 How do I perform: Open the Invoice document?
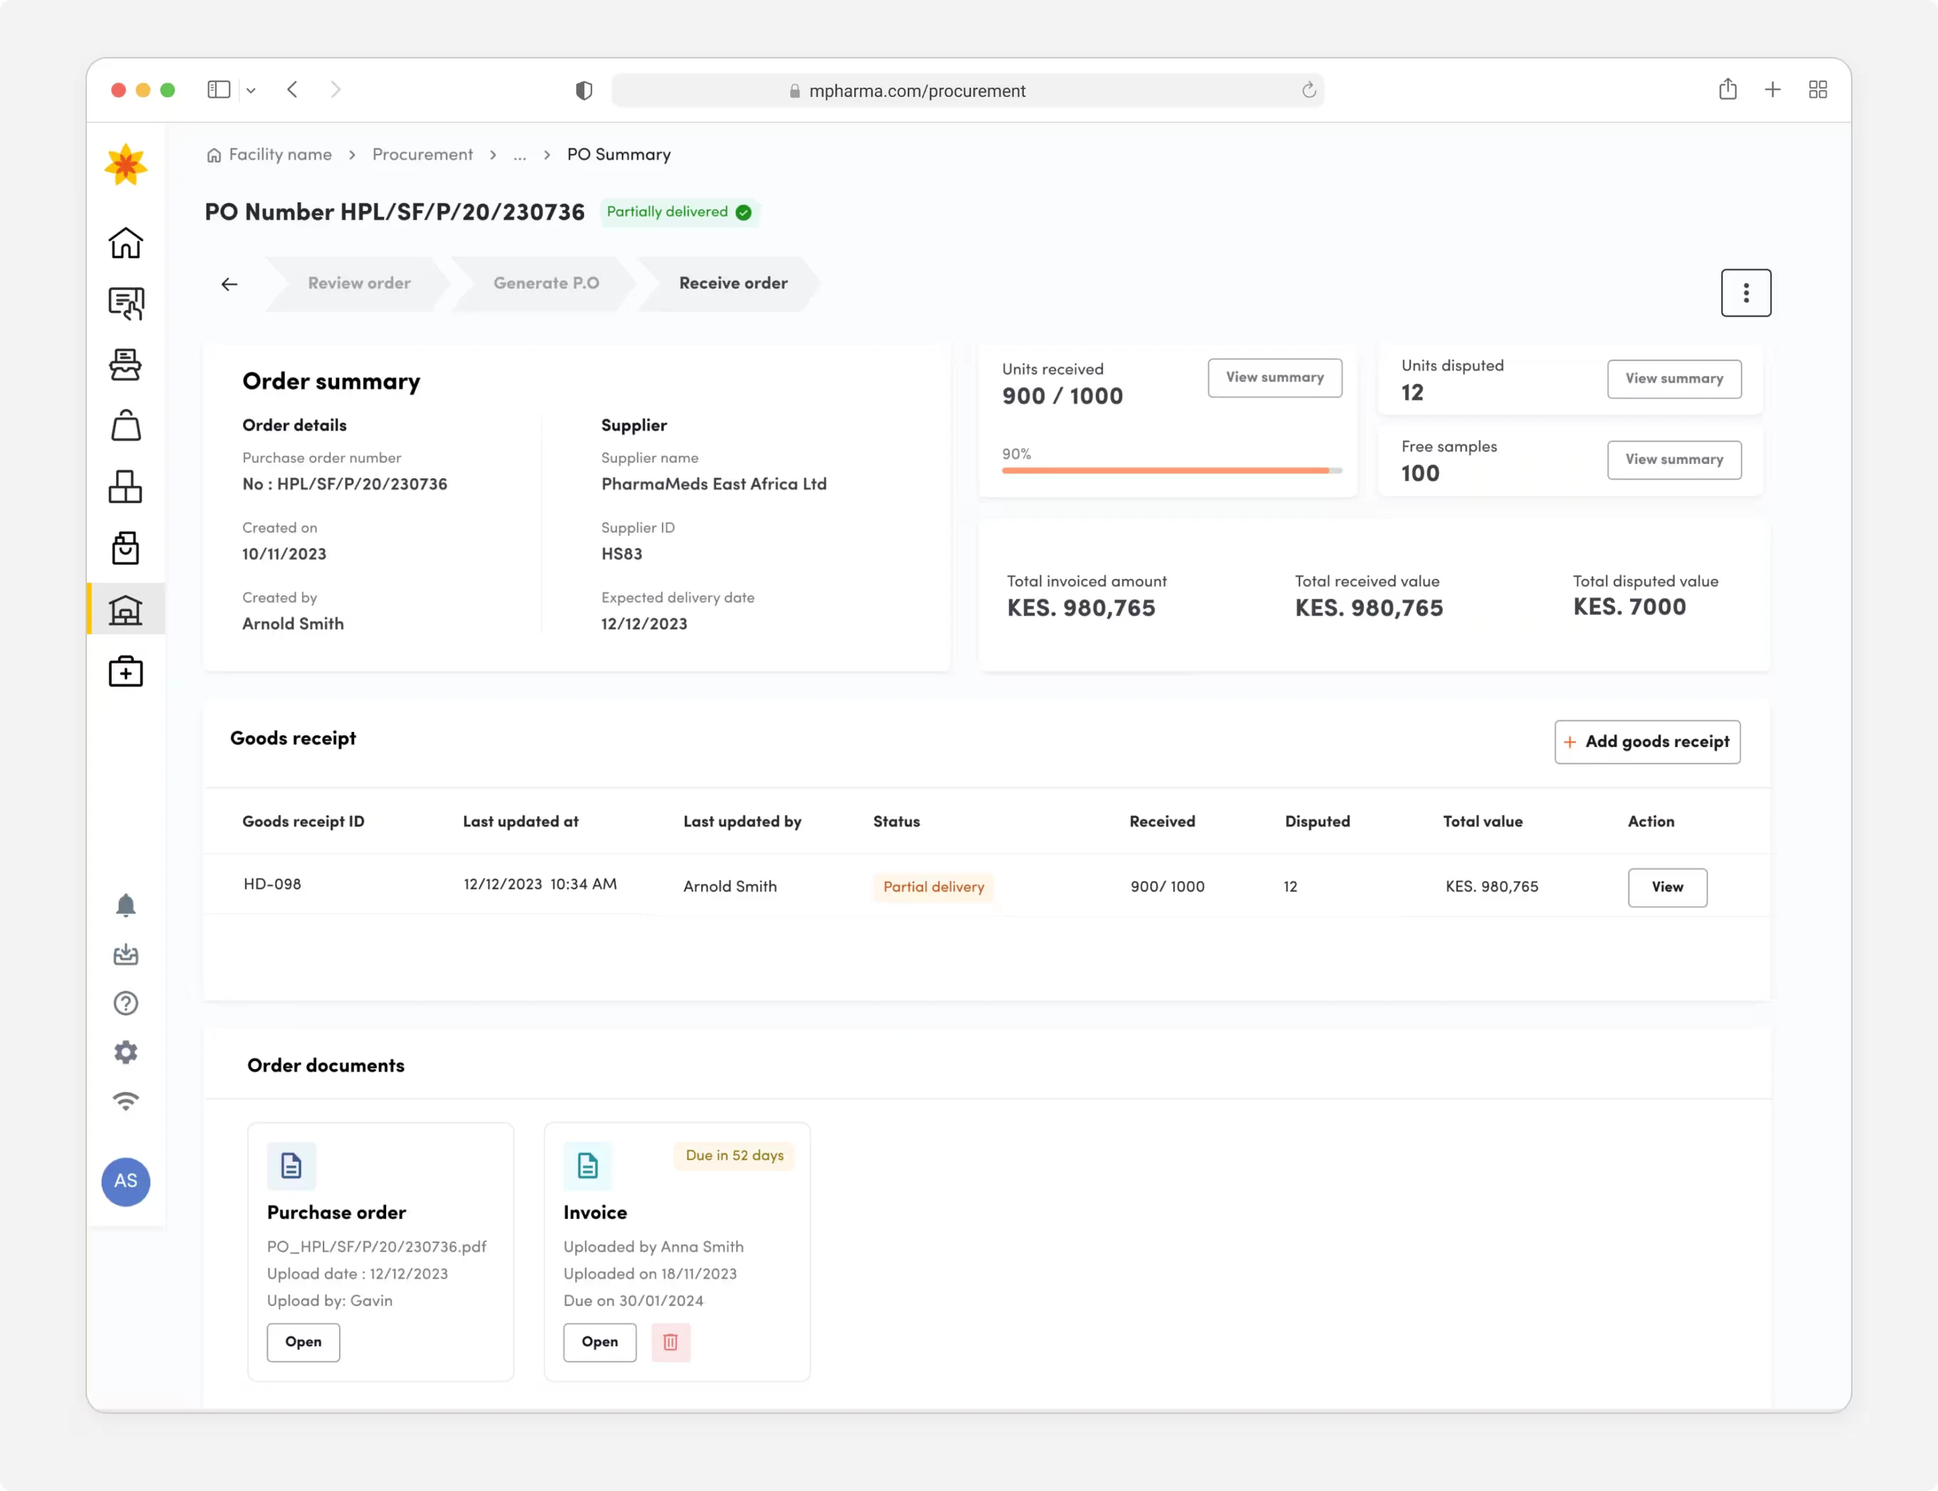[599, 1342]
